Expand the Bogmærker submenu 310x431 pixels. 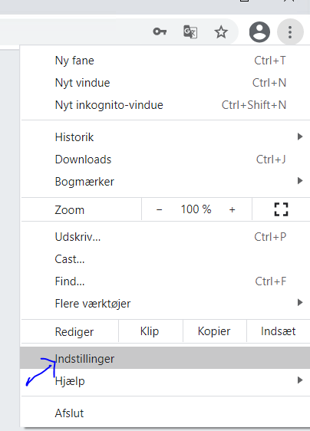pos(166,182)
